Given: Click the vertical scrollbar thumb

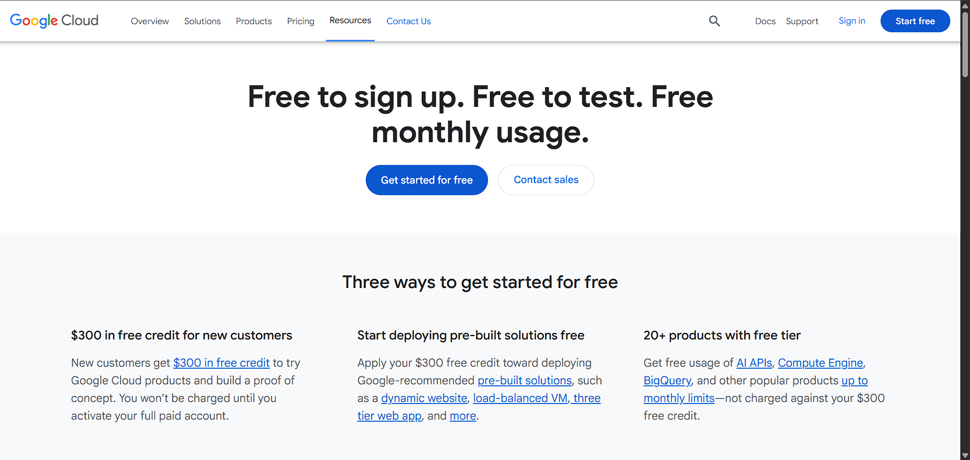Looking at the screenshot, I should click(965, 45).
